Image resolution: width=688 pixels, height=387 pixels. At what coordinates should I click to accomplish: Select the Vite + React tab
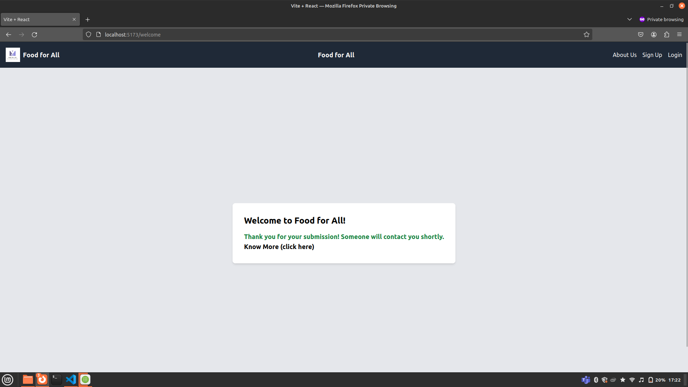36,20
